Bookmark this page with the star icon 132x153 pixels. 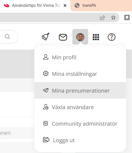[113, 18]
